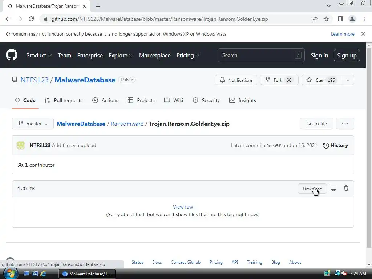Screen dimensions: 372x279
Task: Expand the master branch dropdown
Action: (x=33, y=124)
